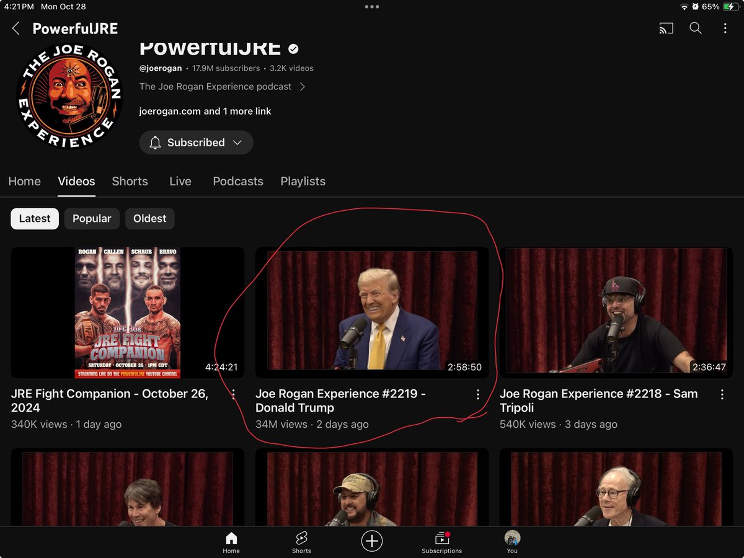The width and height of the screenshot is (744, 558).
Task: Select the Oldest filter chip
Action: (149, 218)
